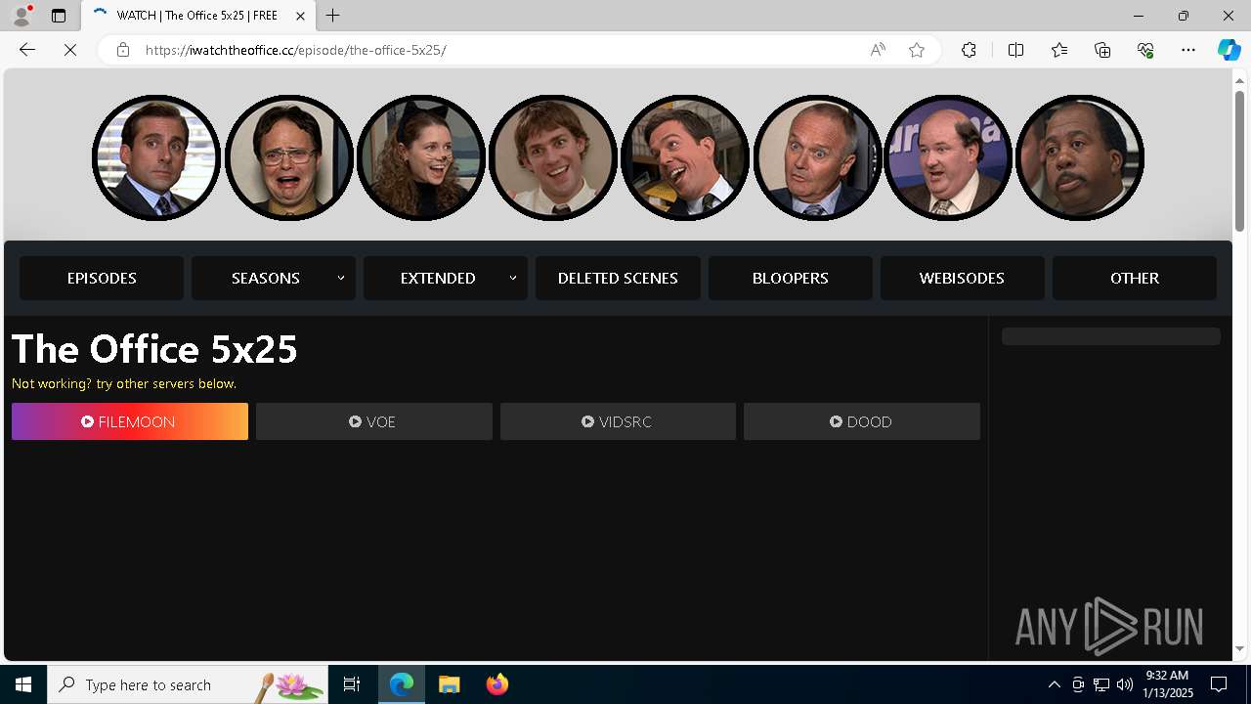
Task: Click The Office 5x25 heading
Action: (154, 349)
